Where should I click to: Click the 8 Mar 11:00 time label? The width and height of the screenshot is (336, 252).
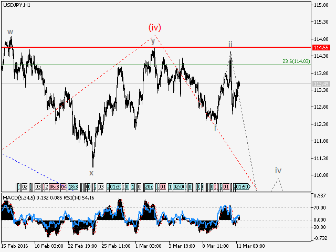click(x=215, y=246)
